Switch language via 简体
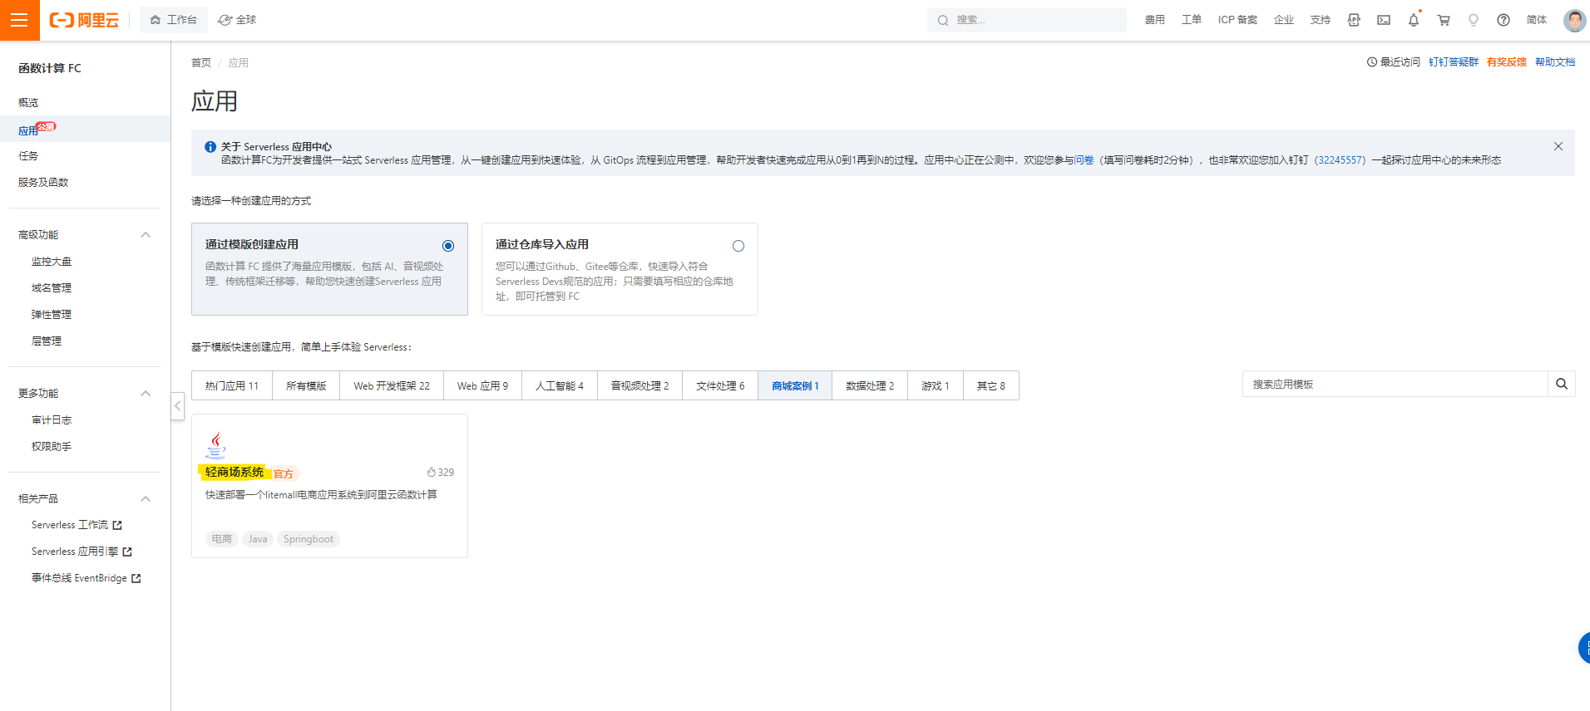 coord(1537,20)
